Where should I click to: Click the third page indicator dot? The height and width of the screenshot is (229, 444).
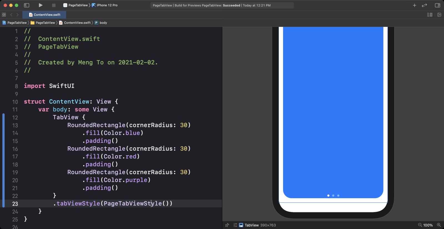click(338, 195)
